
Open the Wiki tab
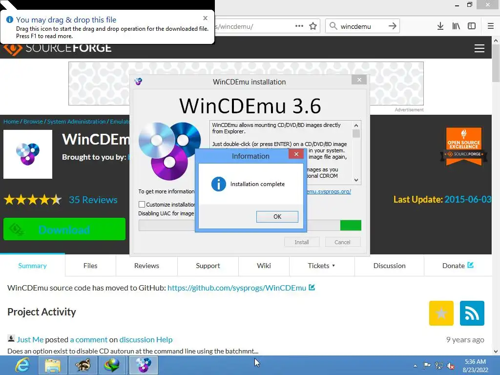264,266
